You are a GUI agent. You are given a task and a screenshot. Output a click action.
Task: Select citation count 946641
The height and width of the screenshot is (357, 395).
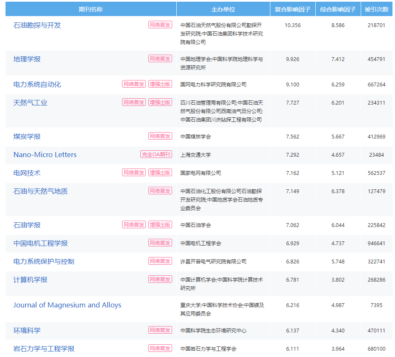(x=376, y=243)
